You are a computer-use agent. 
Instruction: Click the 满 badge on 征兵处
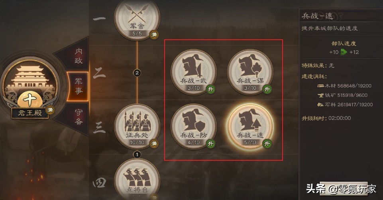coord(154,144)
